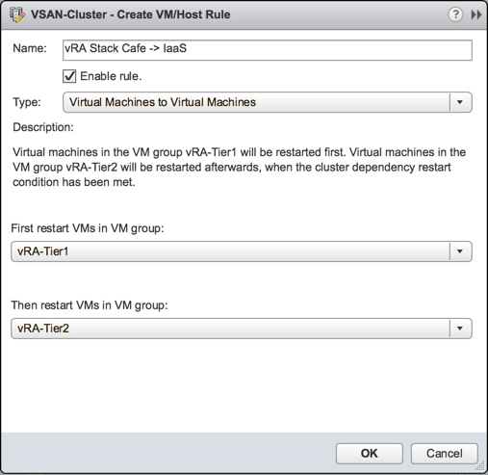Image resolution: width=488 pixels, height=475 pixels.
Task: Click the rule description paragraph text
Action: [239, 167]
